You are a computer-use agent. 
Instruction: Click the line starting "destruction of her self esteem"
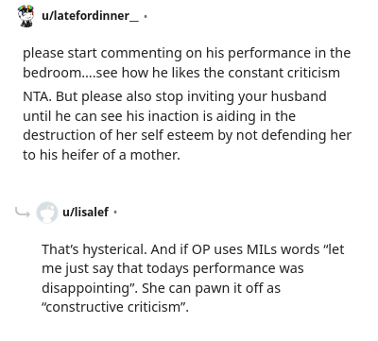(187, 135)
